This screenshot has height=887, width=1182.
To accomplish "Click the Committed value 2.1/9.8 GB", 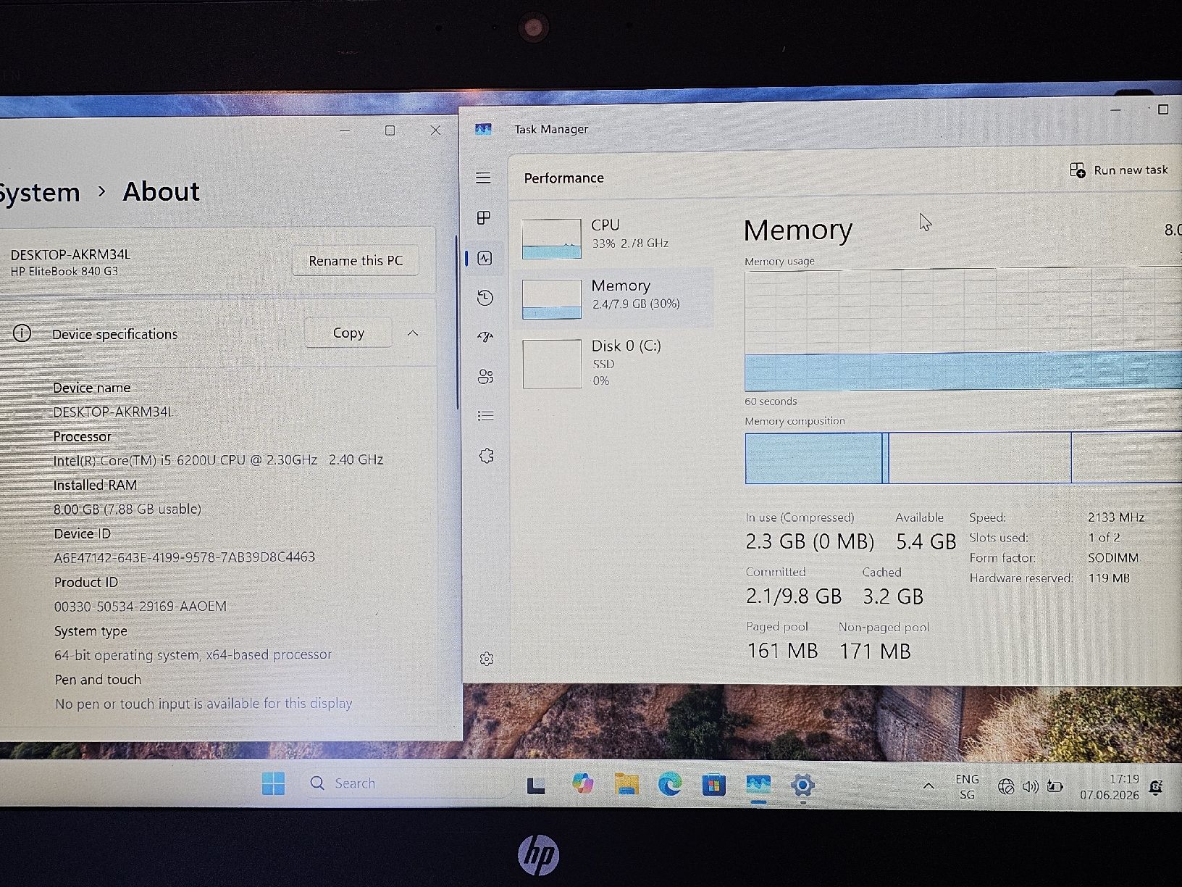I will 794,596.
